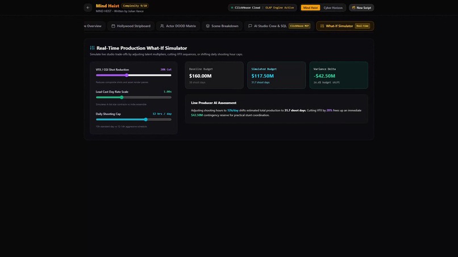
Task: Click the Complexity 9/10 badge
Action: coord(135,6)
